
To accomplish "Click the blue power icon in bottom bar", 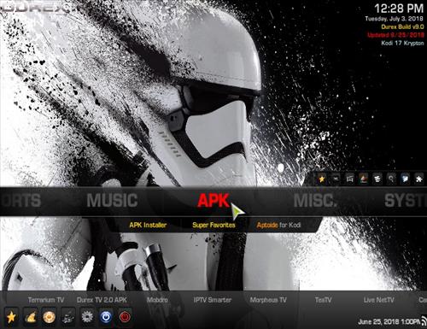I will pyautogui.click(x=106, y=317).
